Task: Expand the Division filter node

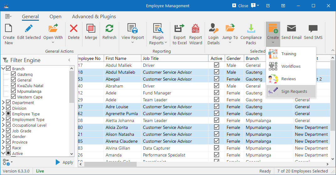Action: click(3, 108)
